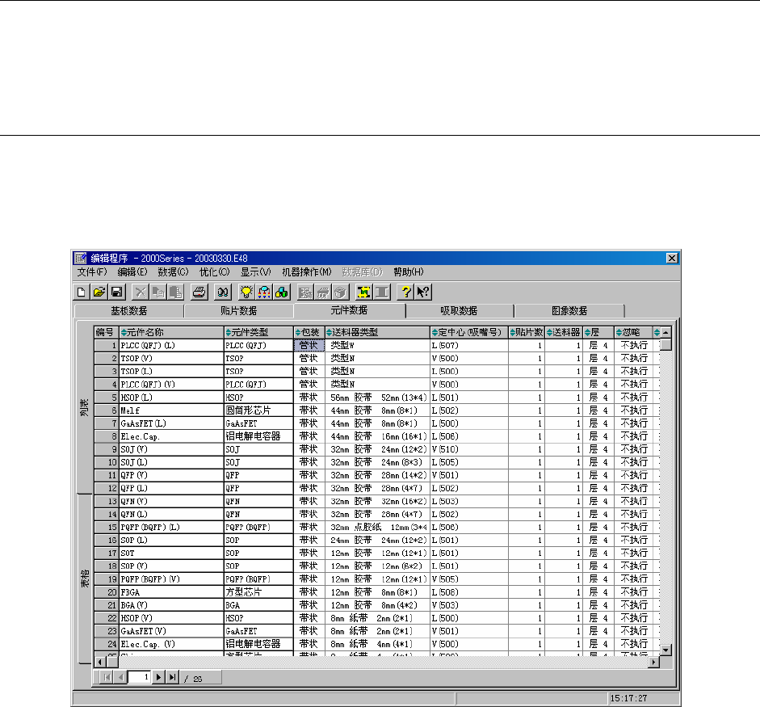This screenshot has width=760, height=707.
Task: Click the Print toolbar icon
Action: coord(199,292)
